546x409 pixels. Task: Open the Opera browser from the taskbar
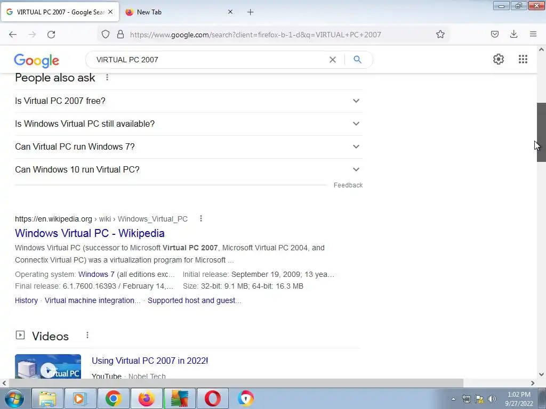pos(213,398)
